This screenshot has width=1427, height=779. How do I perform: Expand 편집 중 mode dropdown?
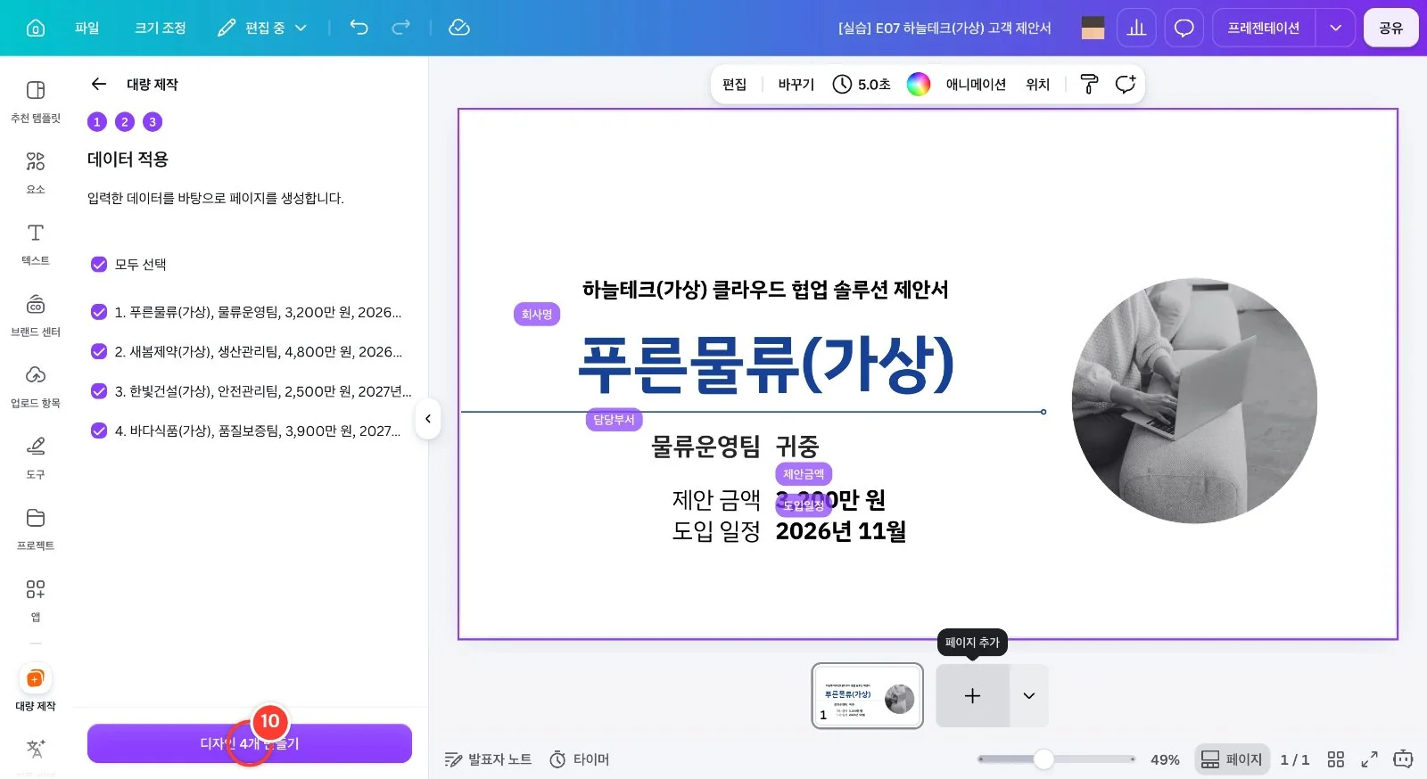(262, 28)
